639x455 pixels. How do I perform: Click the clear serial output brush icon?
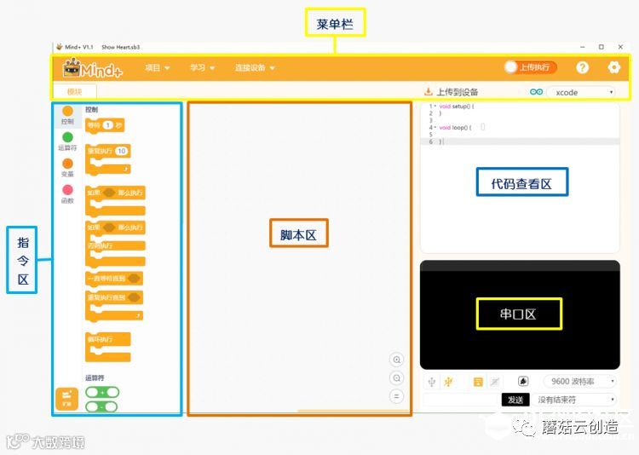point(523,381)
